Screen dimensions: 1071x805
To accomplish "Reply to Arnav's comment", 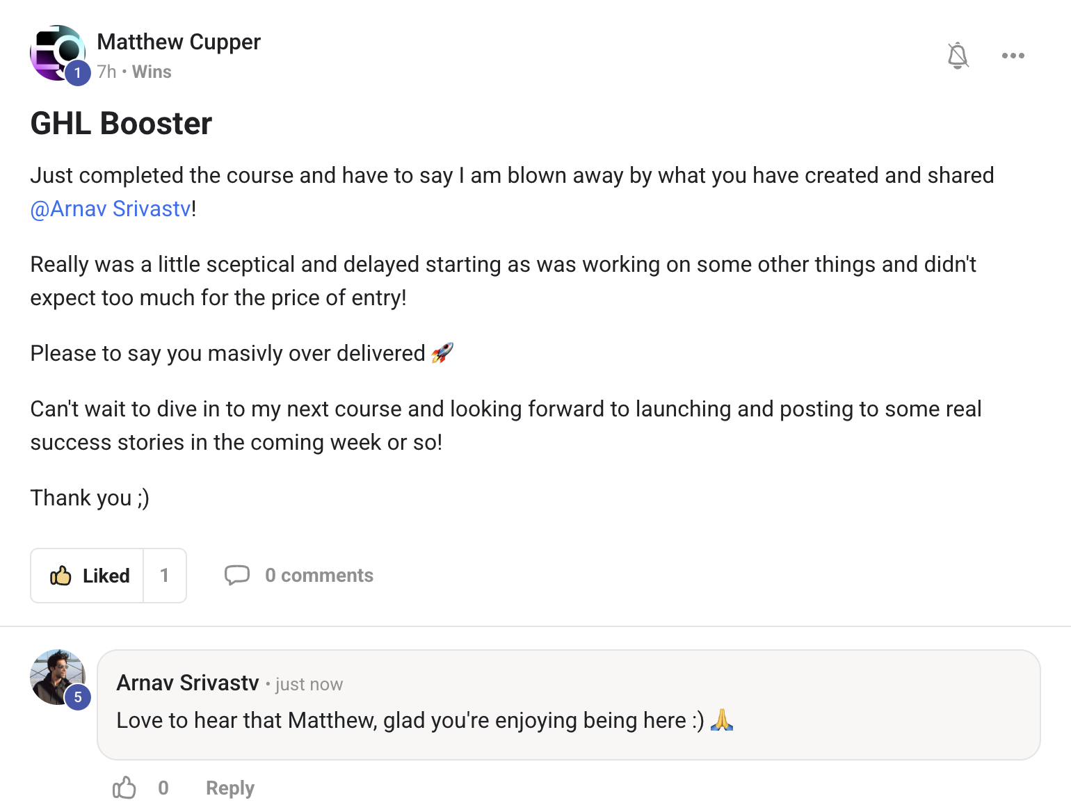I will click(229, 788).
